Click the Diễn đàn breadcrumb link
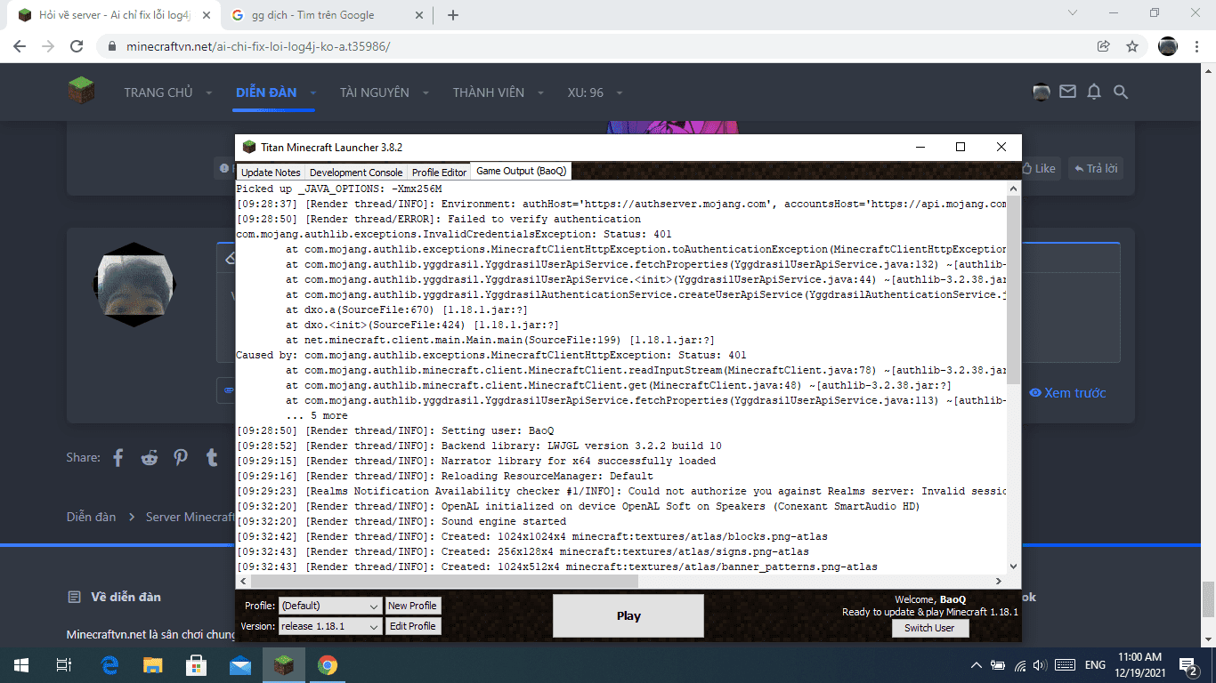This screenshot has height=683, width=1216. [x=92, y=517]
